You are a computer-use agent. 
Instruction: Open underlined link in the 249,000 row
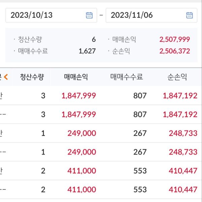pyautogui.click(x=2, y=133)
